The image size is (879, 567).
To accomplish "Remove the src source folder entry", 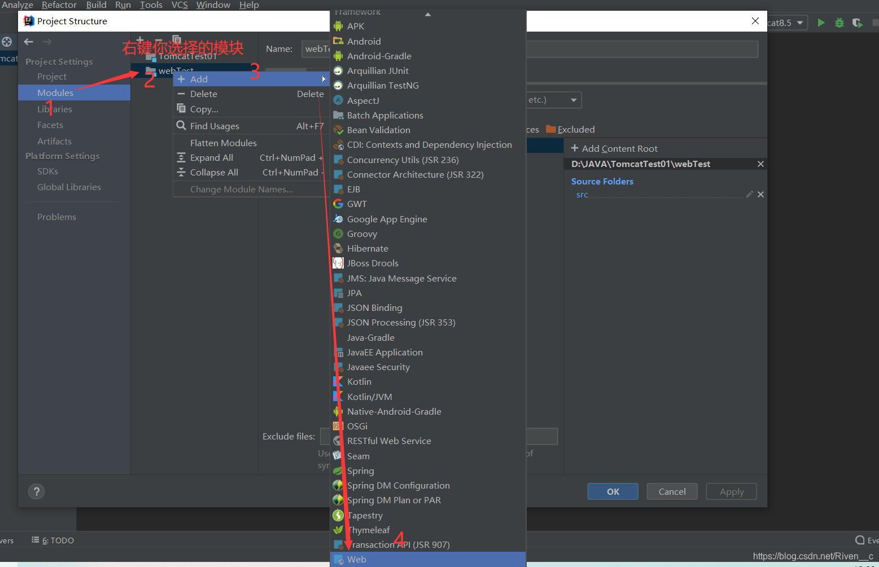I will coord(760,194).
